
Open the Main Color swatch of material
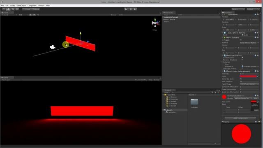pos(254,102)
